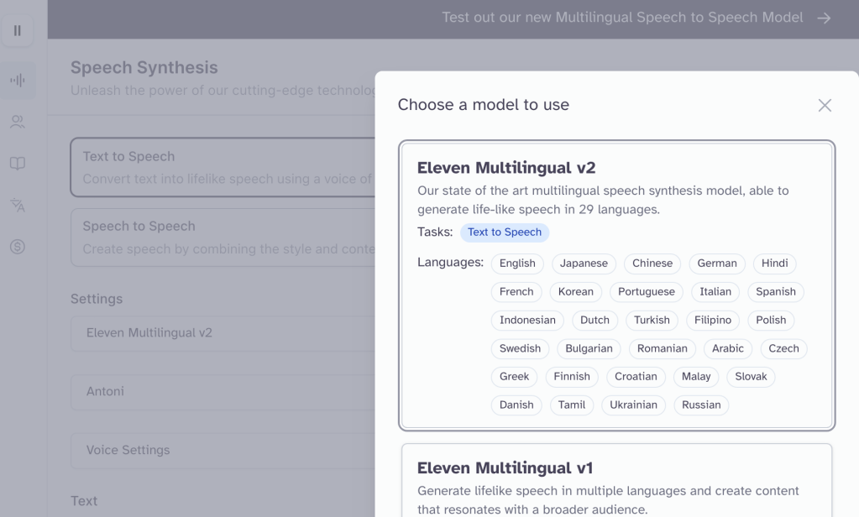Screen dimensions: 859x517
Task: Open the Eleven Multilingual v2 model dropdown
Action: (x=223, y=333)
